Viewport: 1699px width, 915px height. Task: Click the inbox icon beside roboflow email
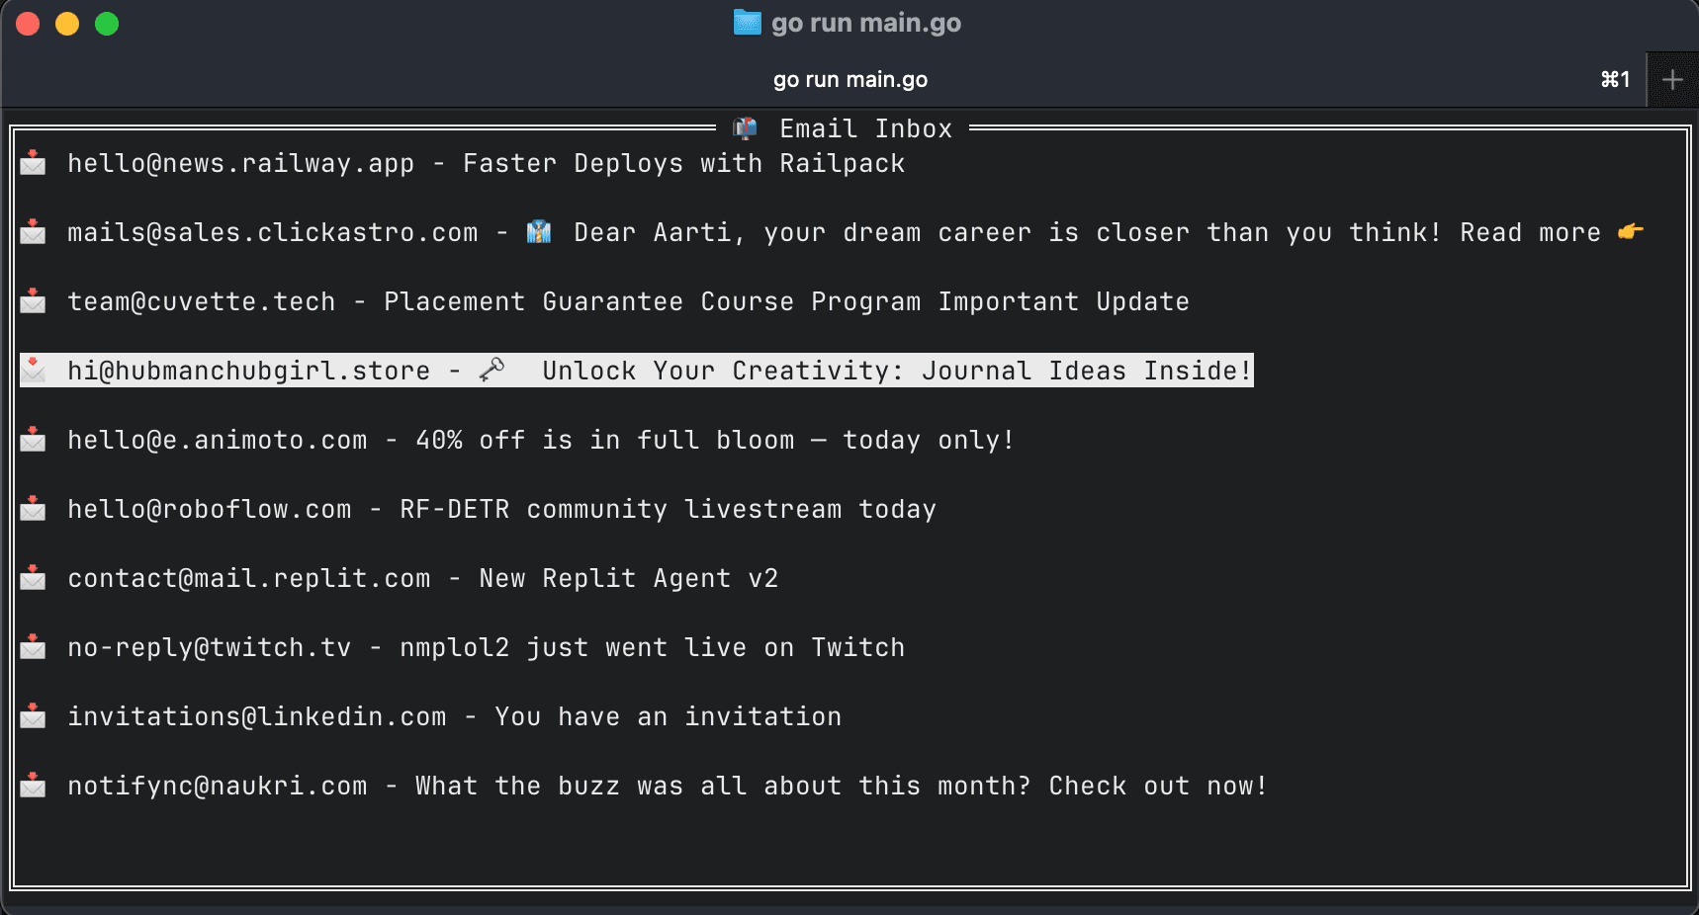tap(33, 509)
